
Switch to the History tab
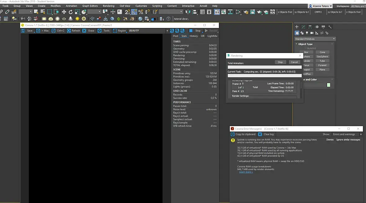(x=194, y=36)
